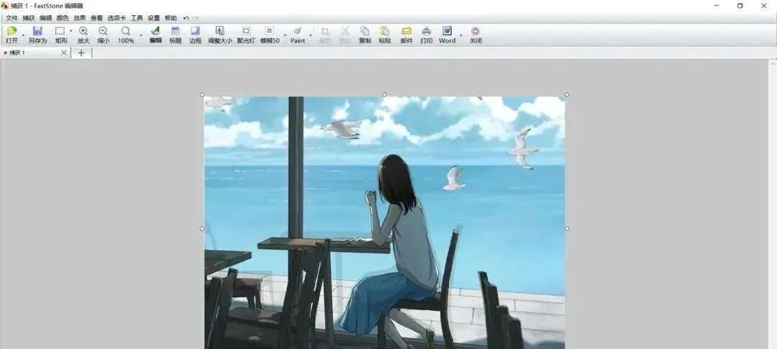Apply the 聚光灯 spotlight effect

[246, 35]
